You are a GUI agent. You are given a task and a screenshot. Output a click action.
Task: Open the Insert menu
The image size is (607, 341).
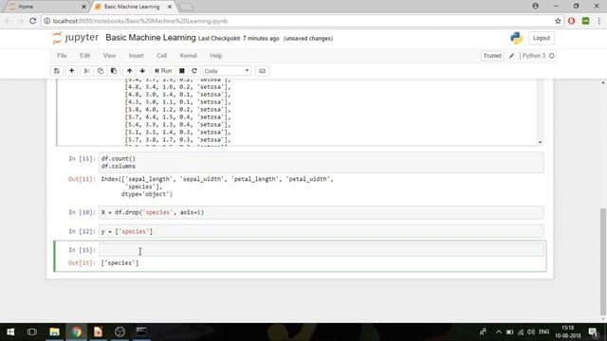[136, 56]
